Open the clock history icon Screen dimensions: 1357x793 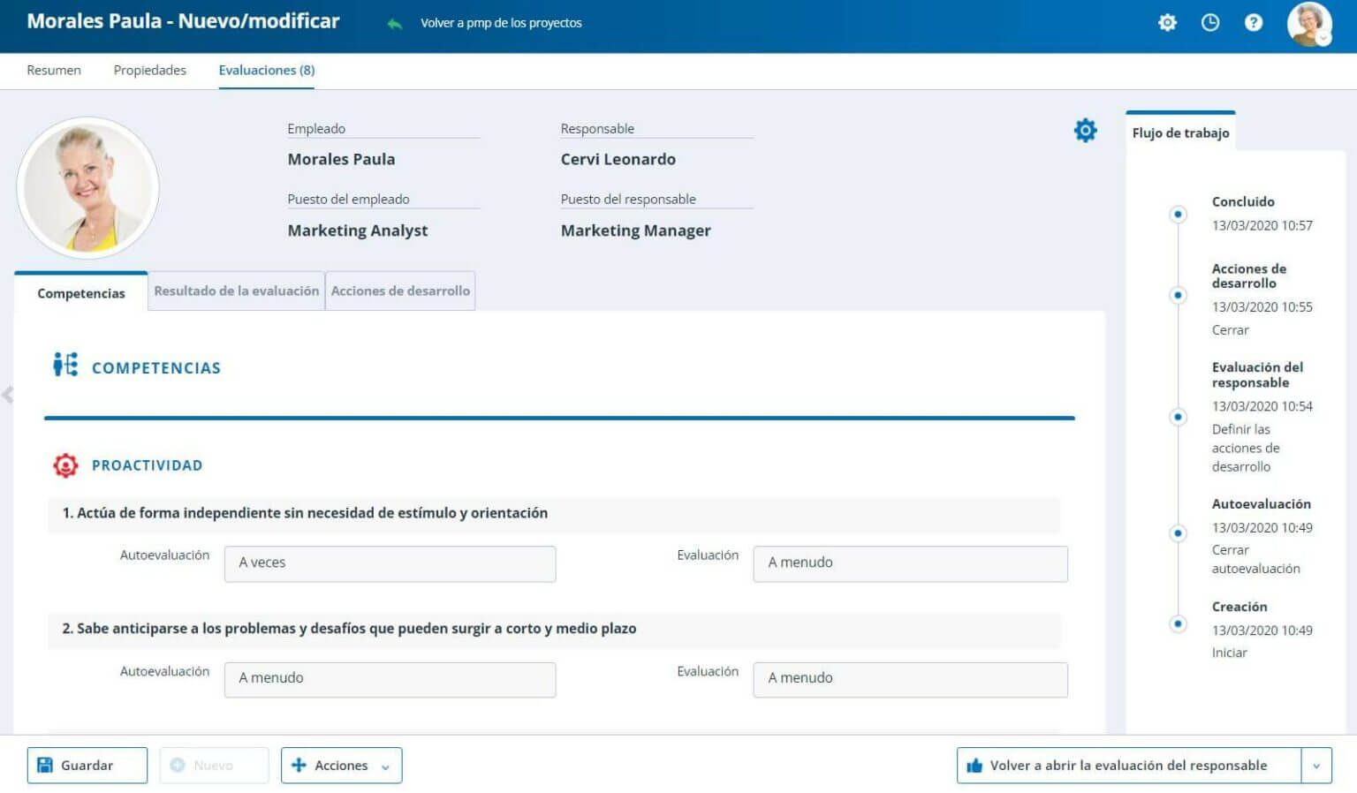click(1209, 23)
